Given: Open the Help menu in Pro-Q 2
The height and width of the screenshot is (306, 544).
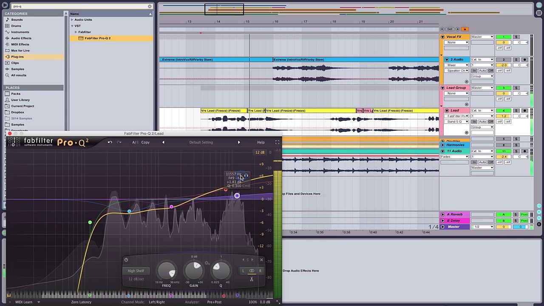Looking at the screenshot, I should 261,142.
